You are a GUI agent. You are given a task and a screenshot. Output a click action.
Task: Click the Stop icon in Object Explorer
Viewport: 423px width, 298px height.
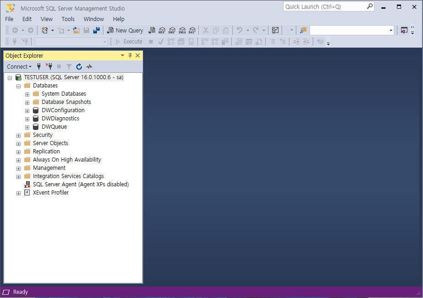[59, 66]
